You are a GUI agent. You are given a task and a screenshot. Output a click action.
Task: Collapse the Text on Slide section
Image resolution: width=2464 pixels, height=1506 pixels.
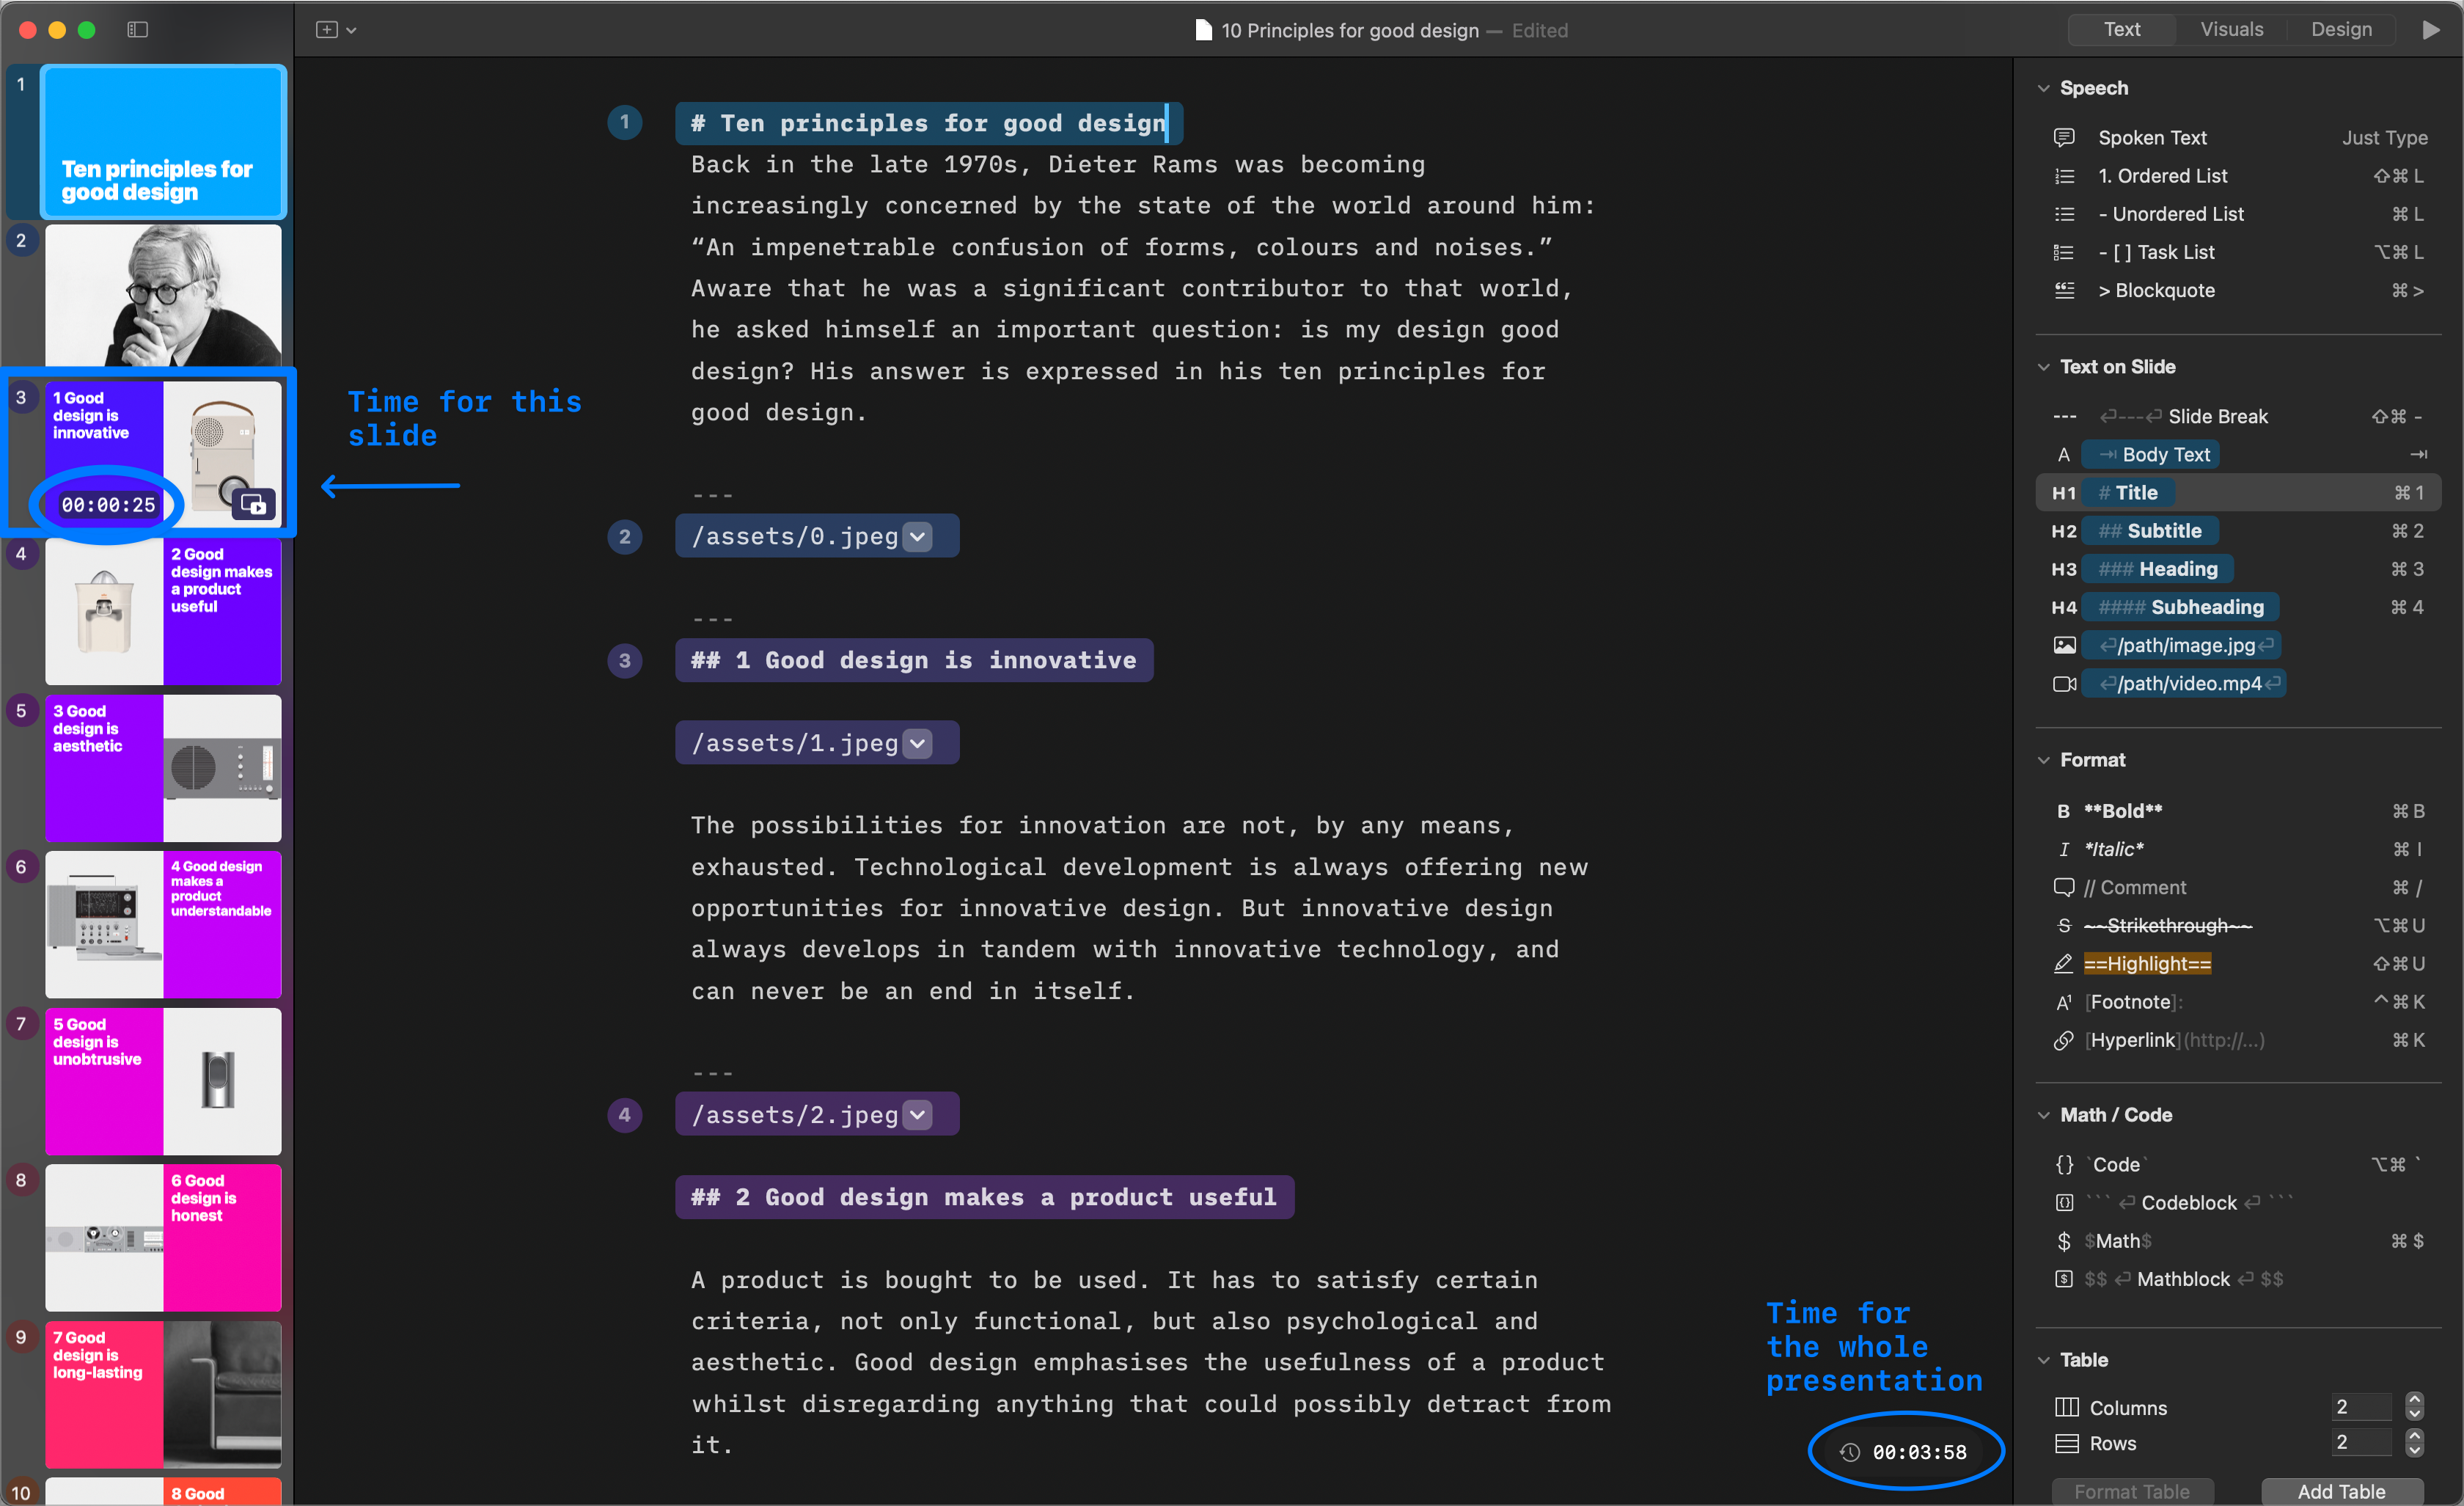(2043, 367)
